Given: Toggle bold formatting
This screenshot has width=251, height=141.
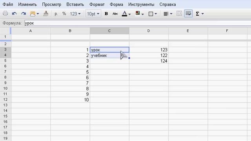Looking at the screenshot, I should [106, 14].
